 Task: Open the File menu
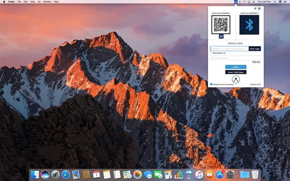19,2
